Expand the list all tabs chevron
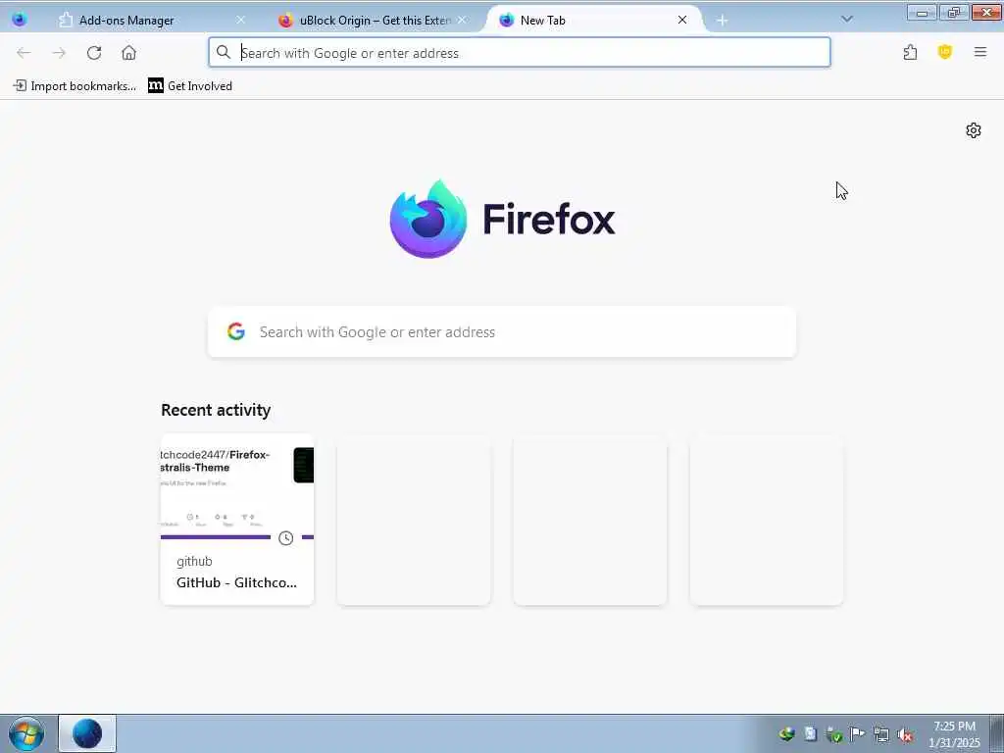 click(847, 20)
